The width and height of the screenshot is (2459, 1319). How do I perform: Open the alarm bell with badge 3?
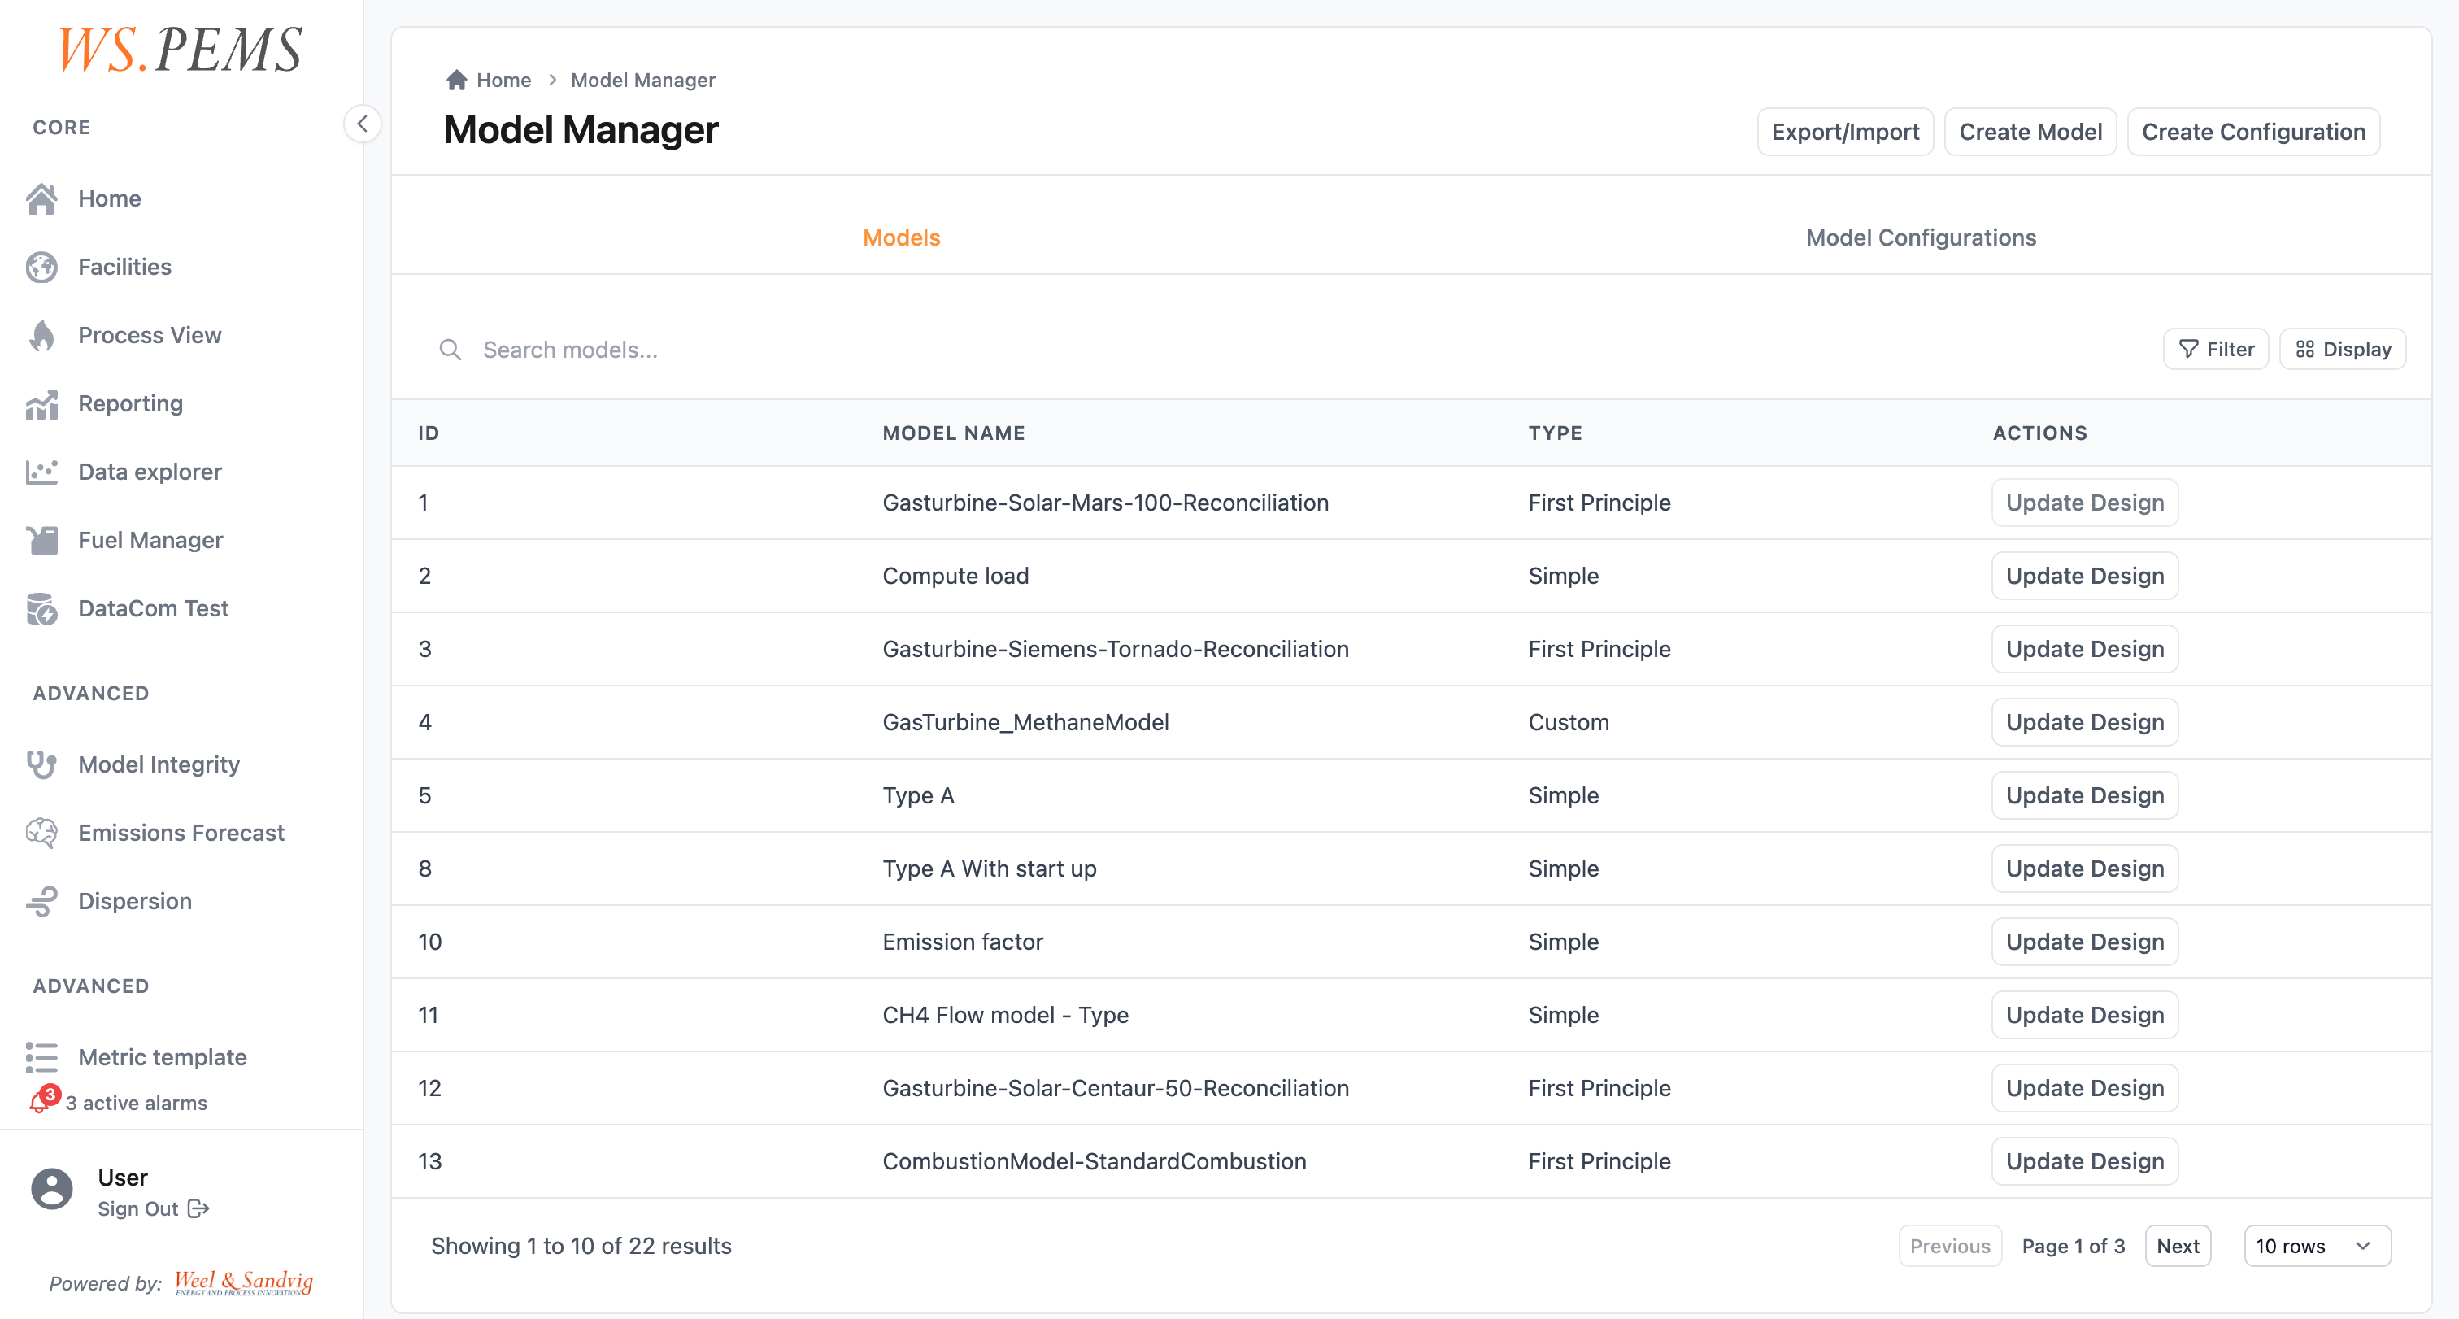point(43,1099)
